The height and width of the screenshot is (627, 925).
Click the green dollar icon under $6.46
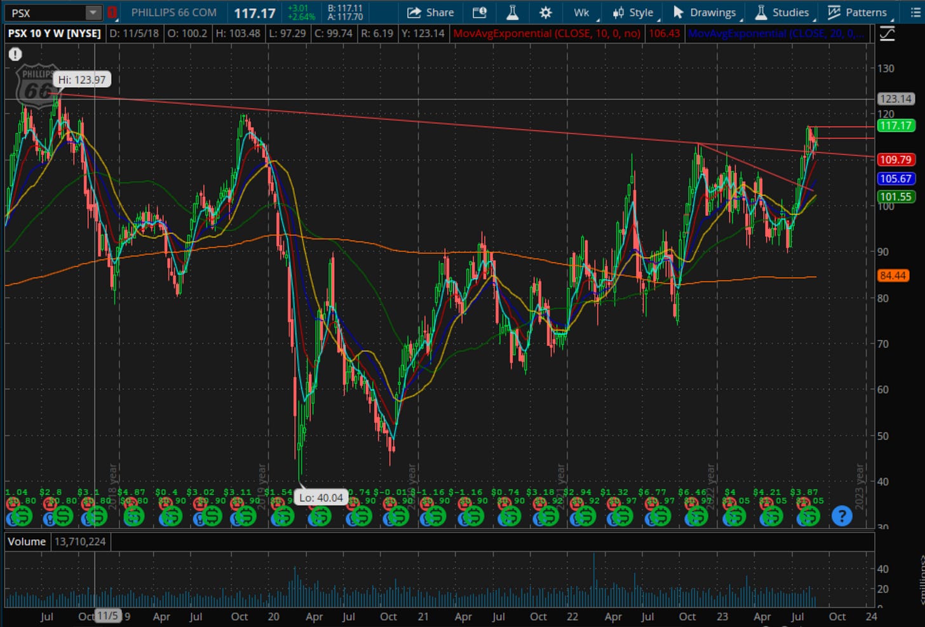pyautogui.click(x=698, y=516)
